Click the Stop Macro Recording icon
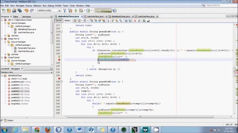Image resolution: width=238 pixels, height=133 pixels. point(139,21)
